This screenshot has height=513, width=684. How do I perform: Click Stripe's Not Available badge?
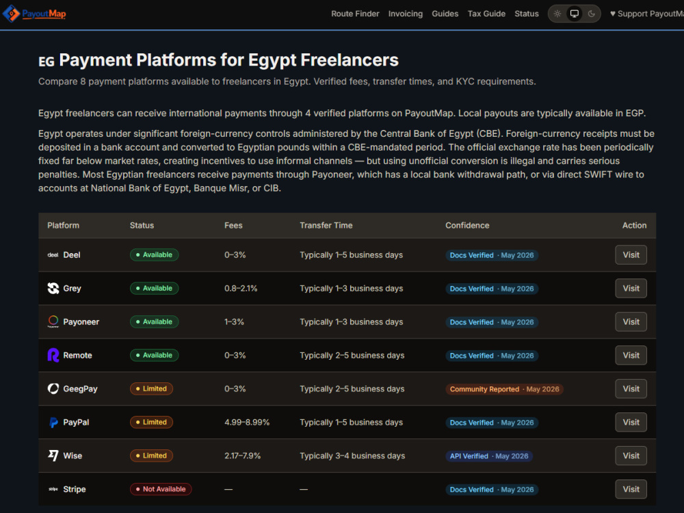click(x=161, y=489)
